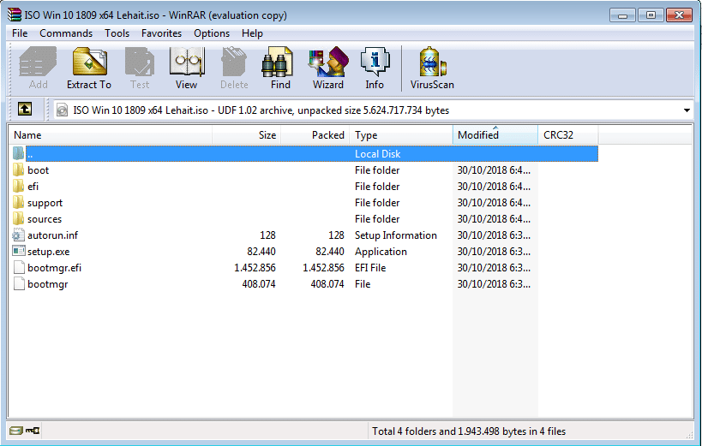
Task: Select the sources folder icon
Action: [x=18, y=219]
